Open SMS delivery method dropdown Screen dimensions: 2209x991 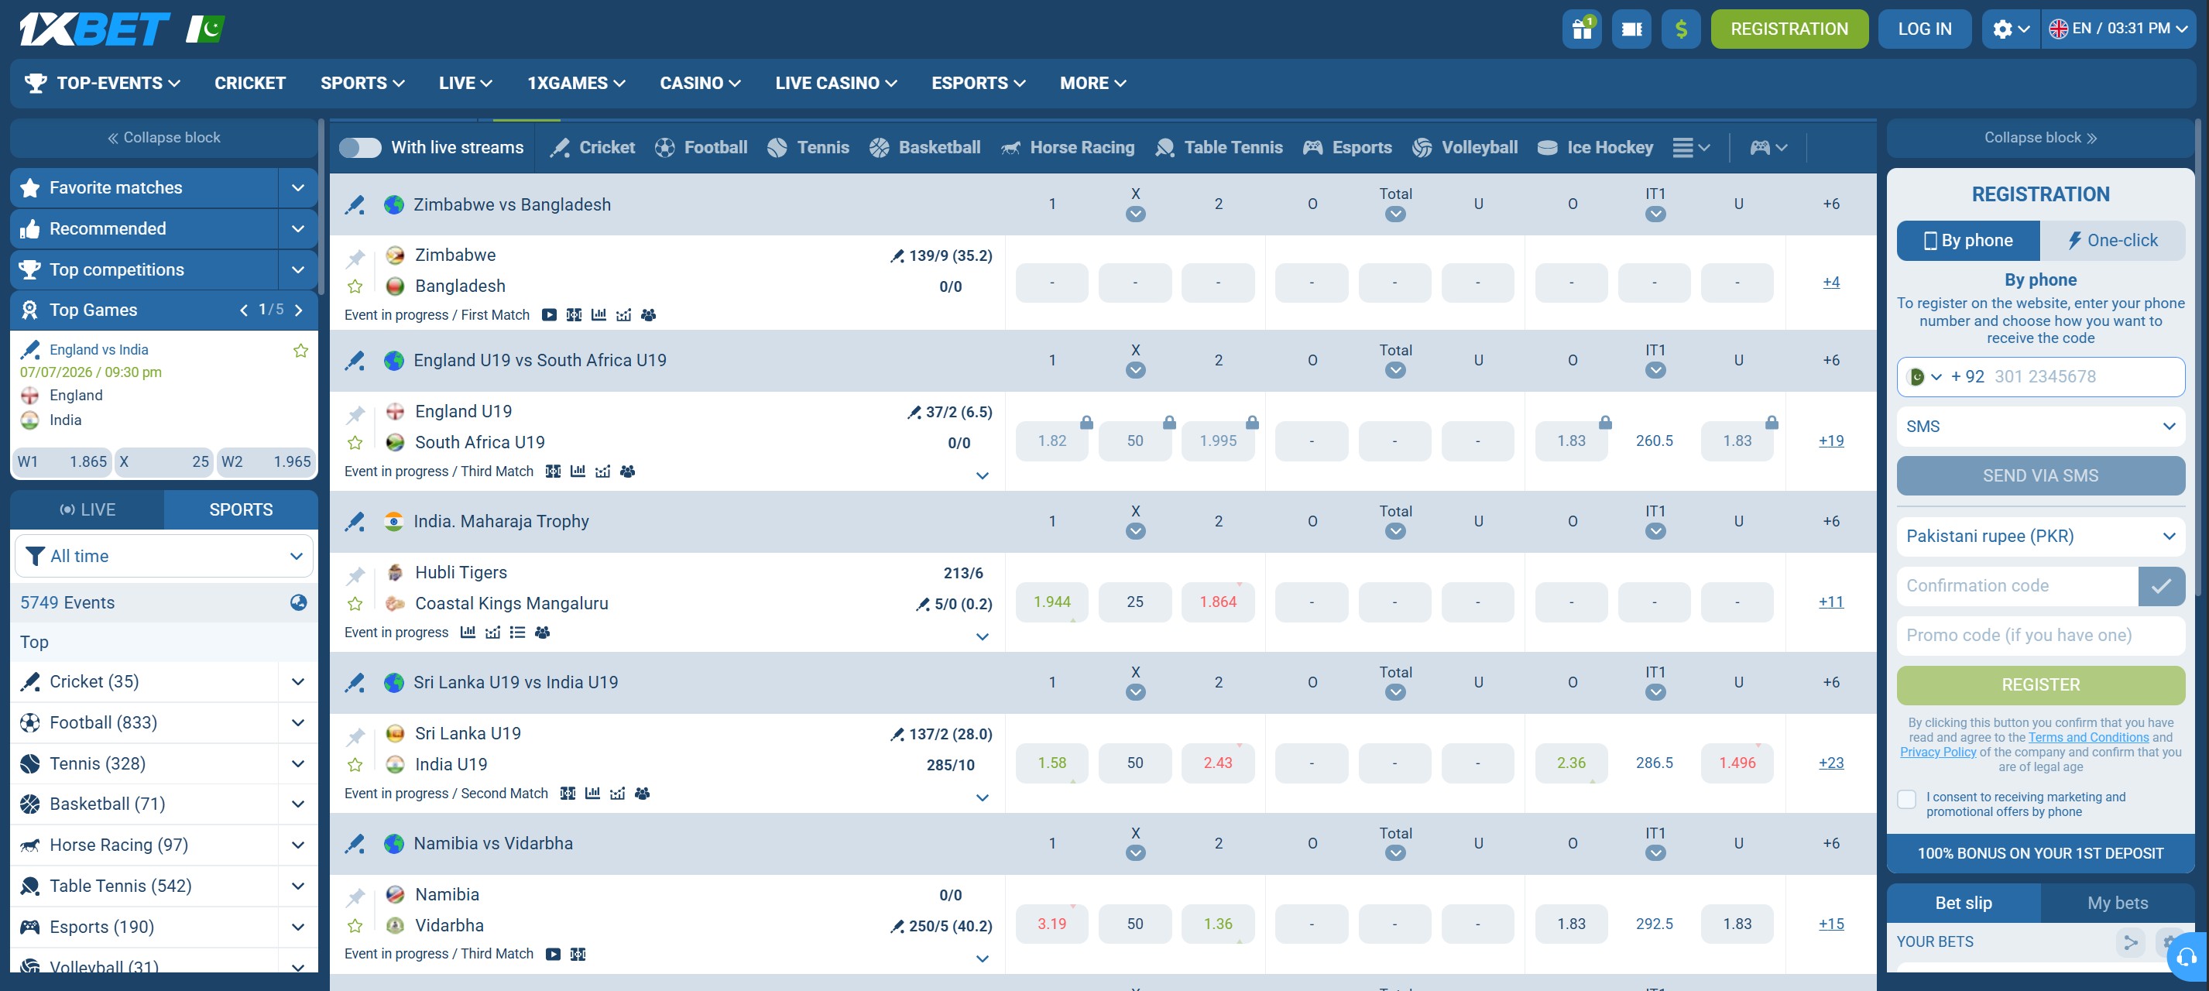click(2040, 427)
